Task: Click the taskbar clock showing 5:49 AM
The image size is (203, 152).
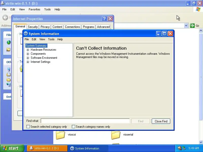Action: coord(194,148)
